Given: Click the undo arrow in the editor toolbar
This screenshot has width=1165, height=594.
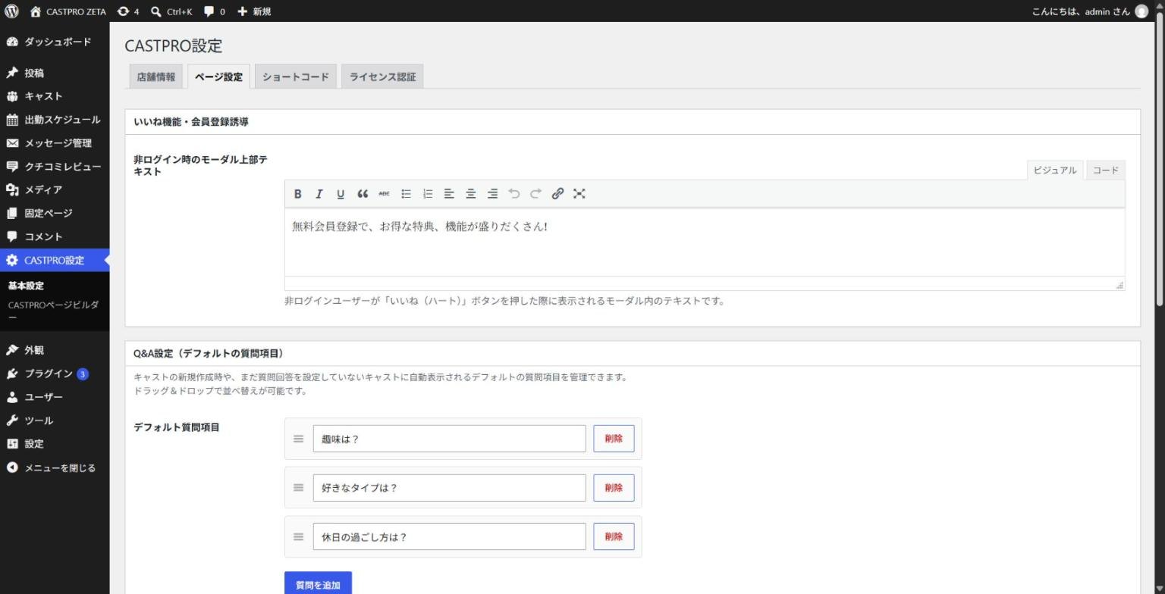Looking at the screenshot, I should pos(514,194).
